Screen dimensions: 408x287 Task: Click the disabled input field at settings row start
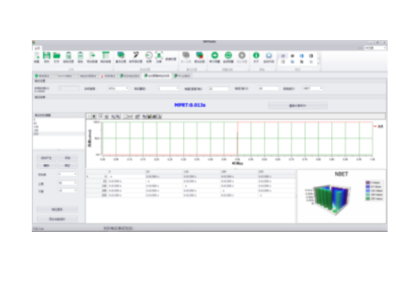[69, 88]
